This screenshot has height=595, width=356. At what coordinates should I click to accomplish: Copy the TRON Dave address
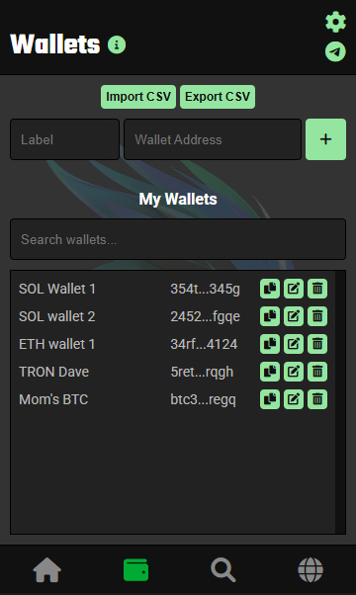coord(270,372)
